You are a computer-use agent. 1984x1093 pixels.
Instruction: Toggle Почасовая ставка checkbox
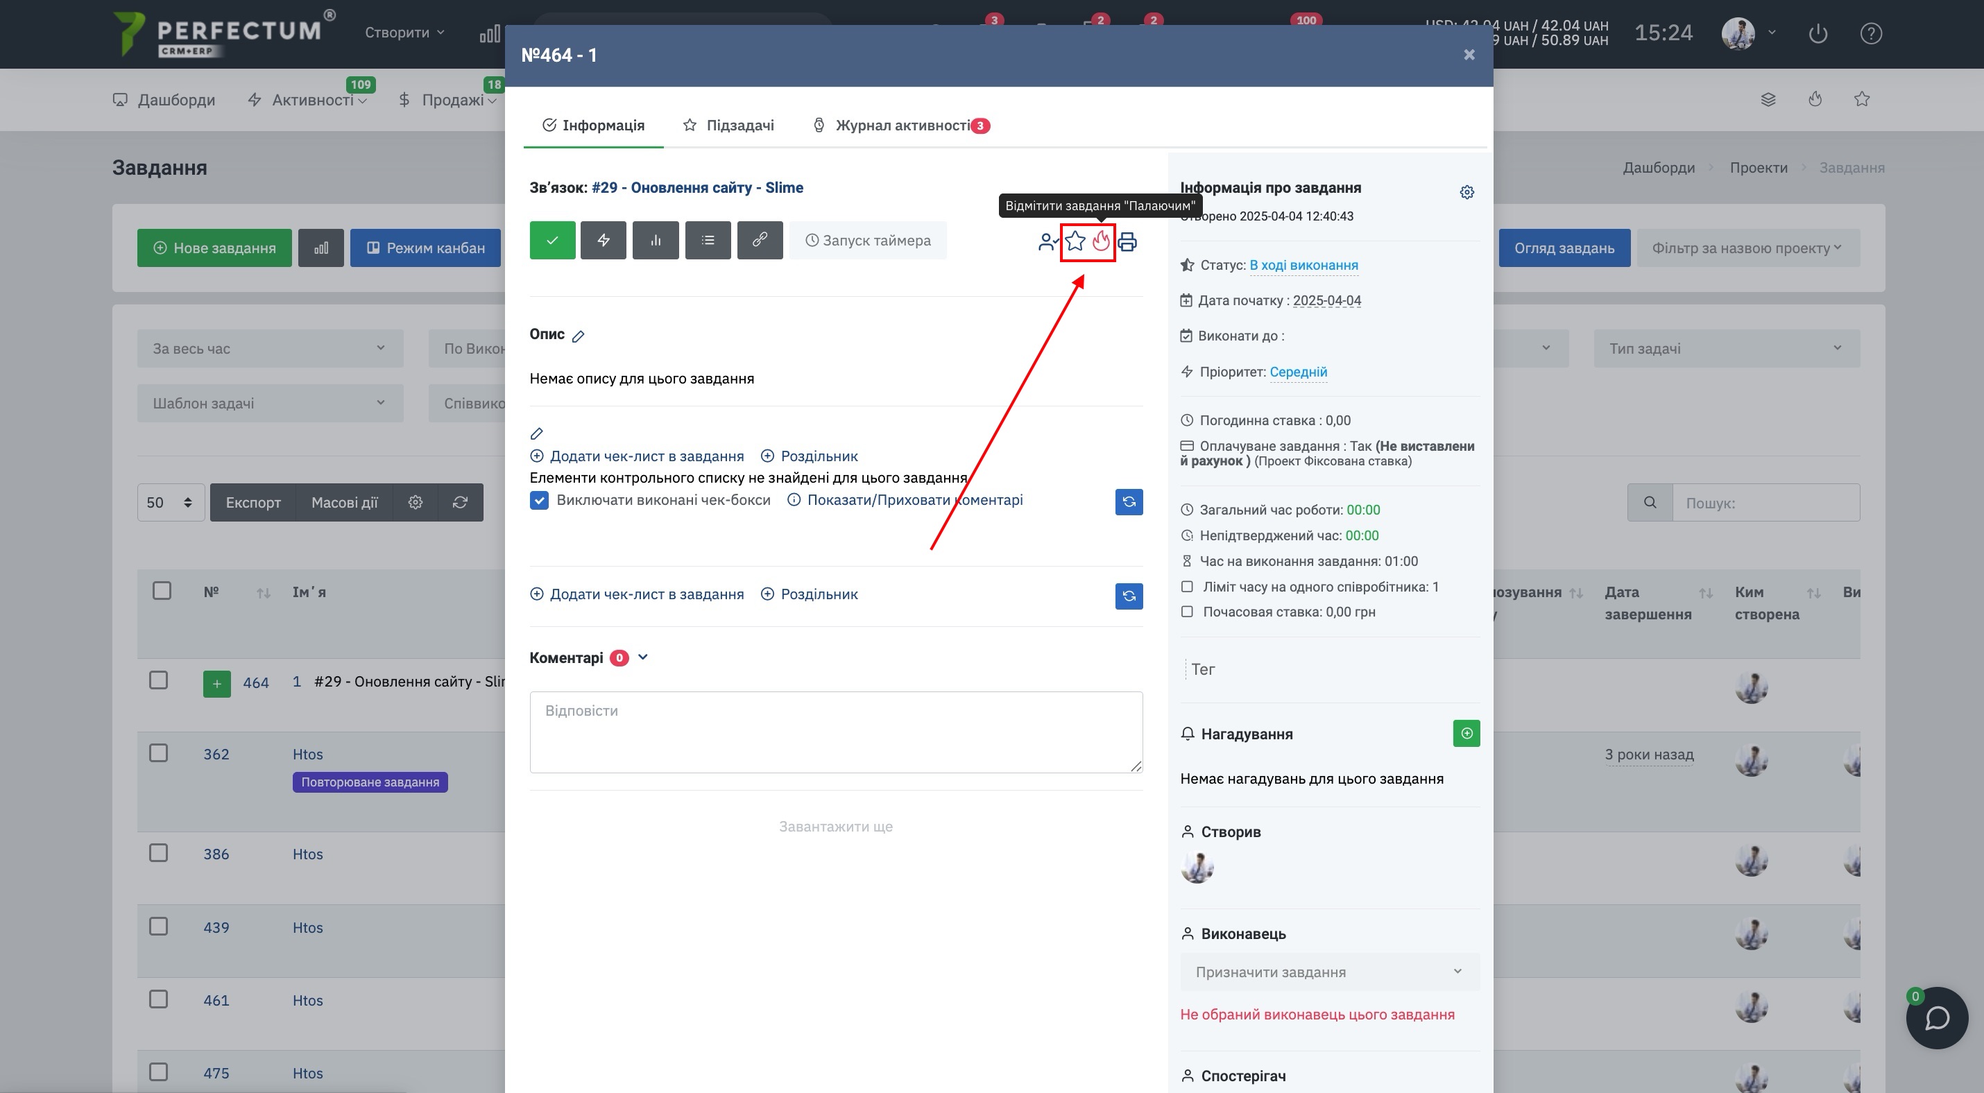(1187, 612)
